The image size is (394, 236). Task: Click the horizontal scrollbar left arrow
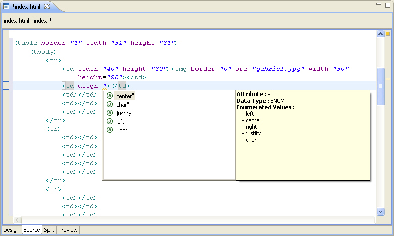click(x=17, y=220)
